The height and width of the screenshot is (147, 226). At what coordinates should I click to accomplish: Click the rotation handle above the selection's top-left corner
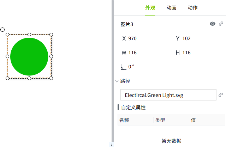tap(2, 30)
